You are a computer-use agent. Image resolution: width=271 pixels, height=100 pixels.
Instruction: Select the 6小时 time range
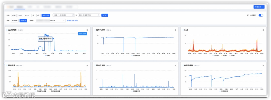pos(20,15)
